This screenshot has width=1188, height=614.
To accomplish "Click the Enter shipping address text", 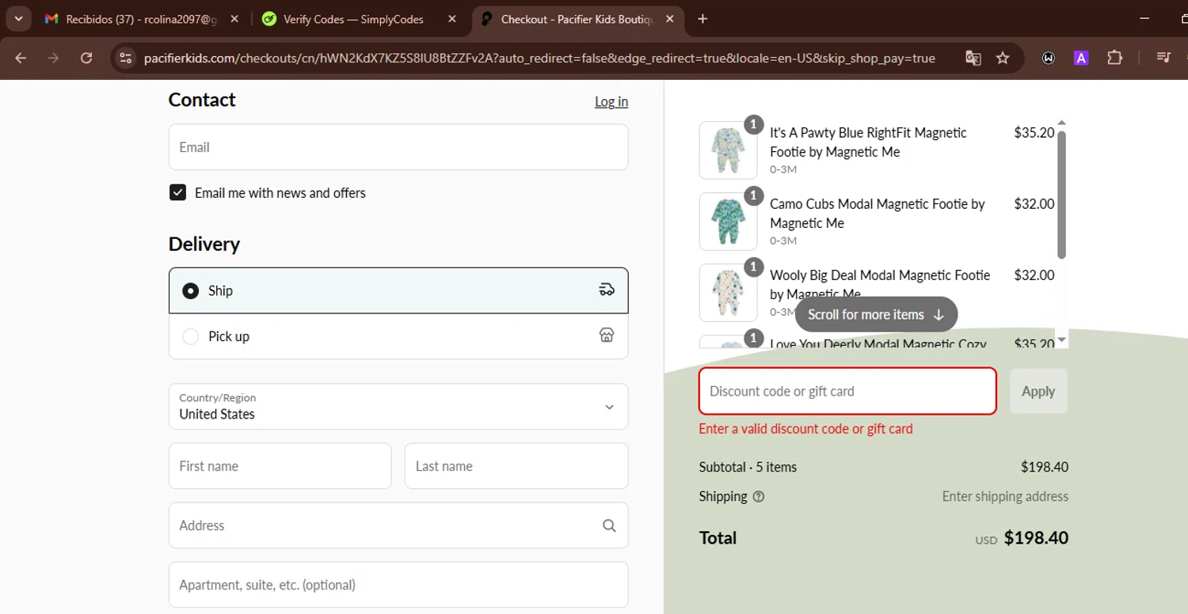I will tap(1005, 497).
